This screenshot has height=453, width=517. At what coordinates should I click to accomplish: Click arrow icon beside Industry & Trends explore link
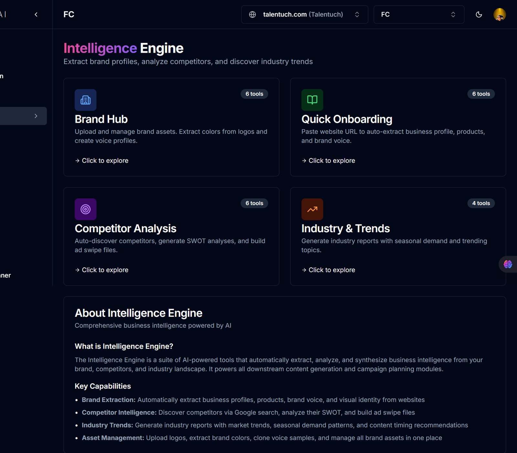pyautogui.click(x=304, y=270)
